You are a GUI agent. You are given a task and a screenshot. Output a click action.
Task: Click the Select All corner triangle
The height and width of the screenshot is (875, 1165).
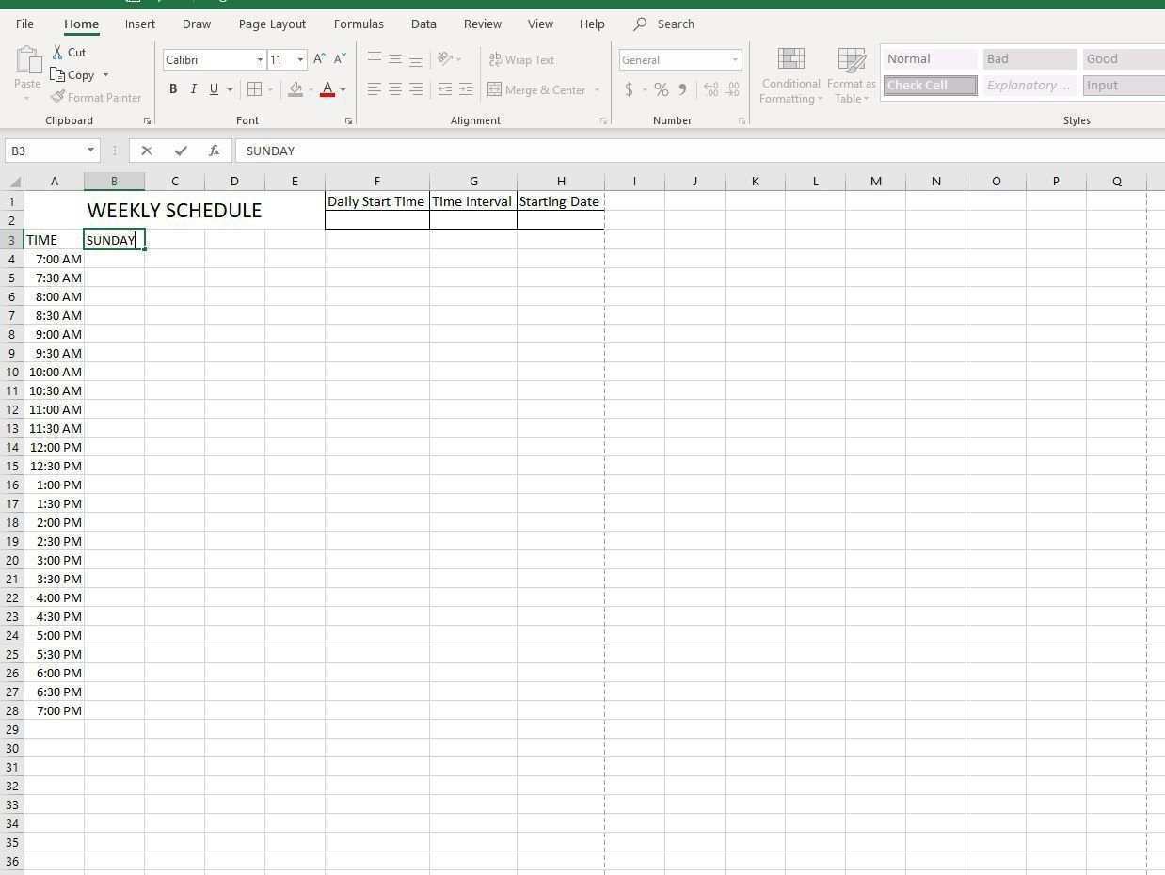pos(15,182)
